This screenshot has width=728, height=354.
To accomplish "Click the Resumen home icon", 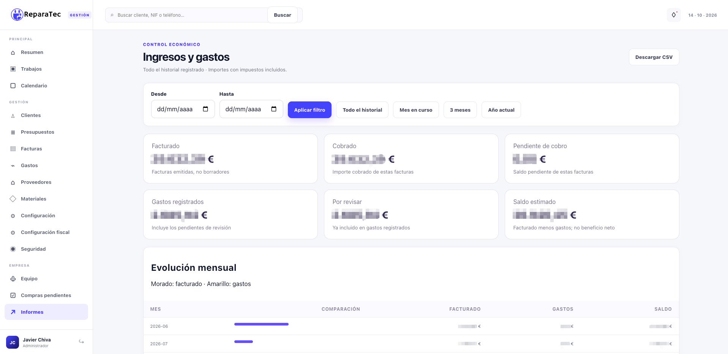I will pyautogui.click(x=13, y=52).
